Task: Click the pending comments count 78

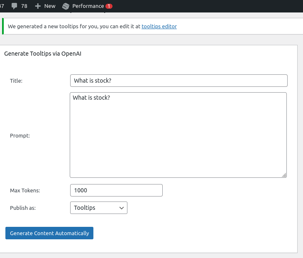Action: 24,6
